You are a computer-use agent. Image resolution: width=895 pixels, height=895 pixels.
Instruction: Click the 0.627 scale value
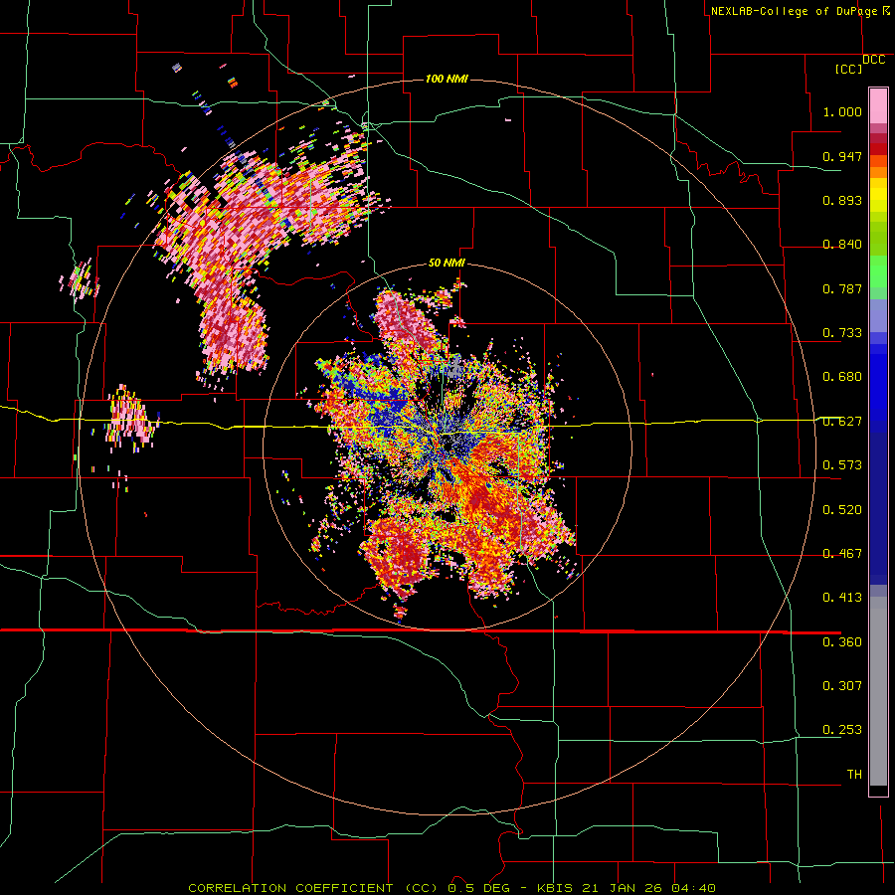pyautogui.click(x=842, y=422)
